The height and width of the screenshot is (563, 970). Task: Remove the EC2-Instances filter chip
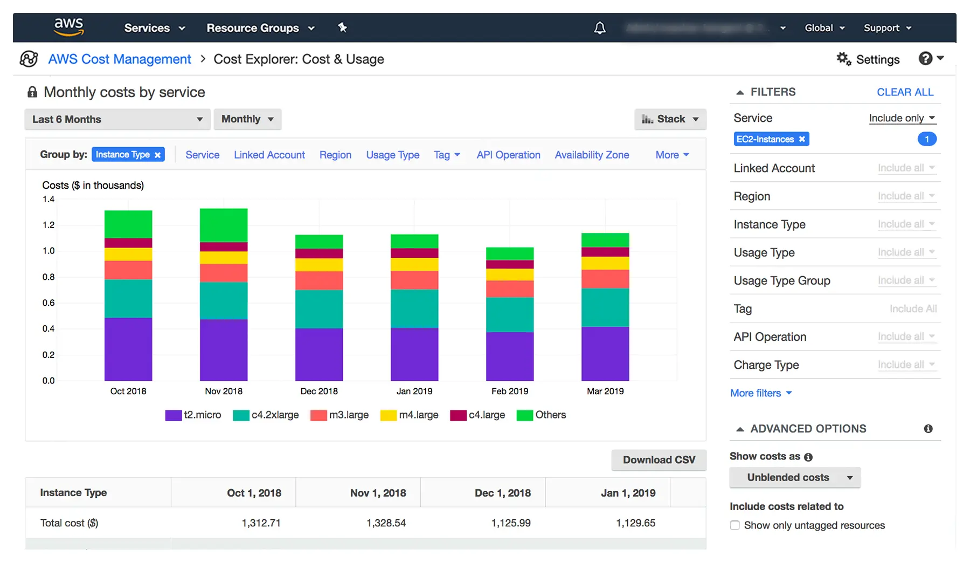[x=802, y=139]
